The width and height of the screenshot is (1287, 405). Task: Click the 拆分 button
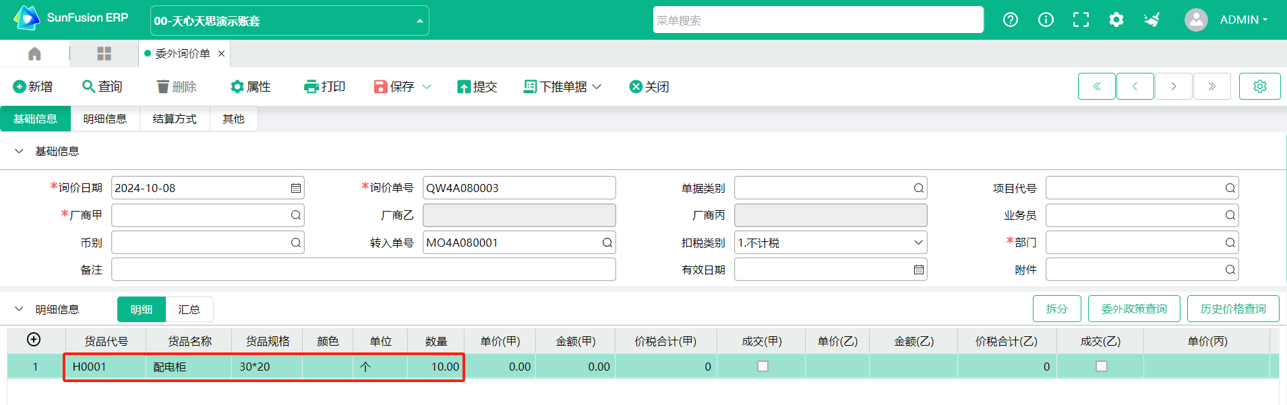click(x=1056, y=309)
